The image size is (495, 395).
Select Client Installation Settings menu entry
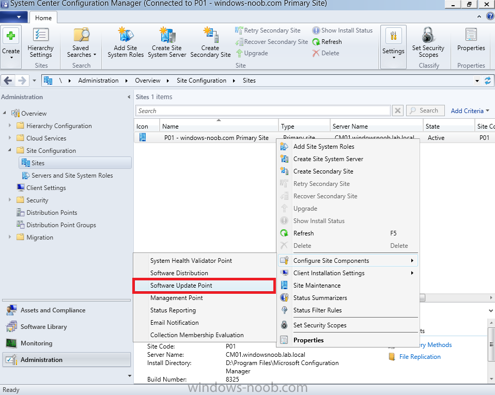click(x=348, y=273)
